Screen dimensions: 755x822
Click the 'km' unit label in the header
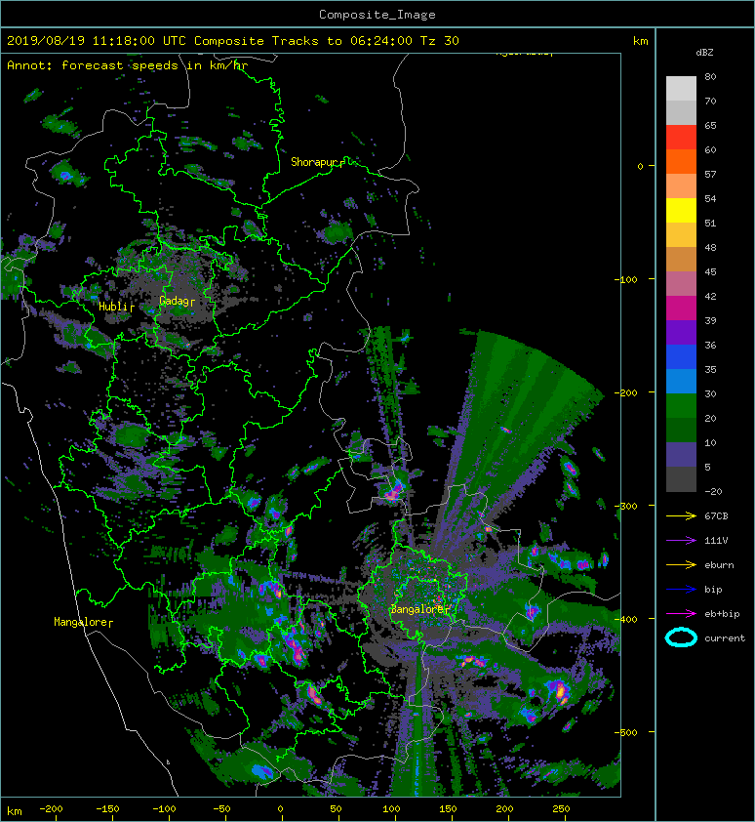[641, 41]
